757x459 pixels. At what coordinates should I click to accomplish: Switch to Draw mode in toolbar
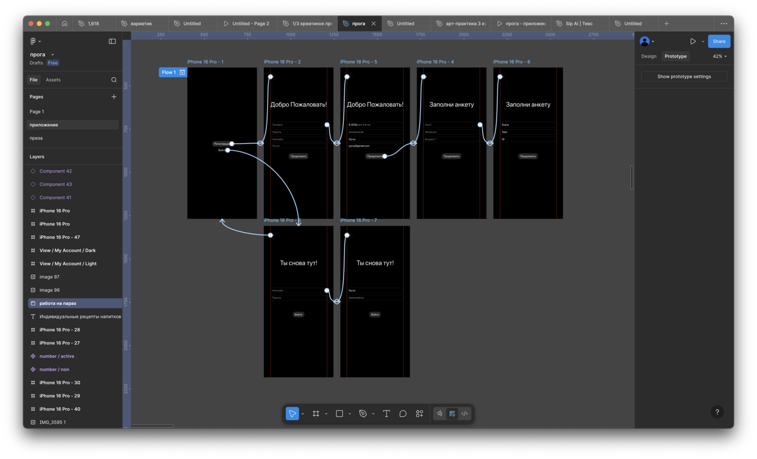click(x=439, y=414)
